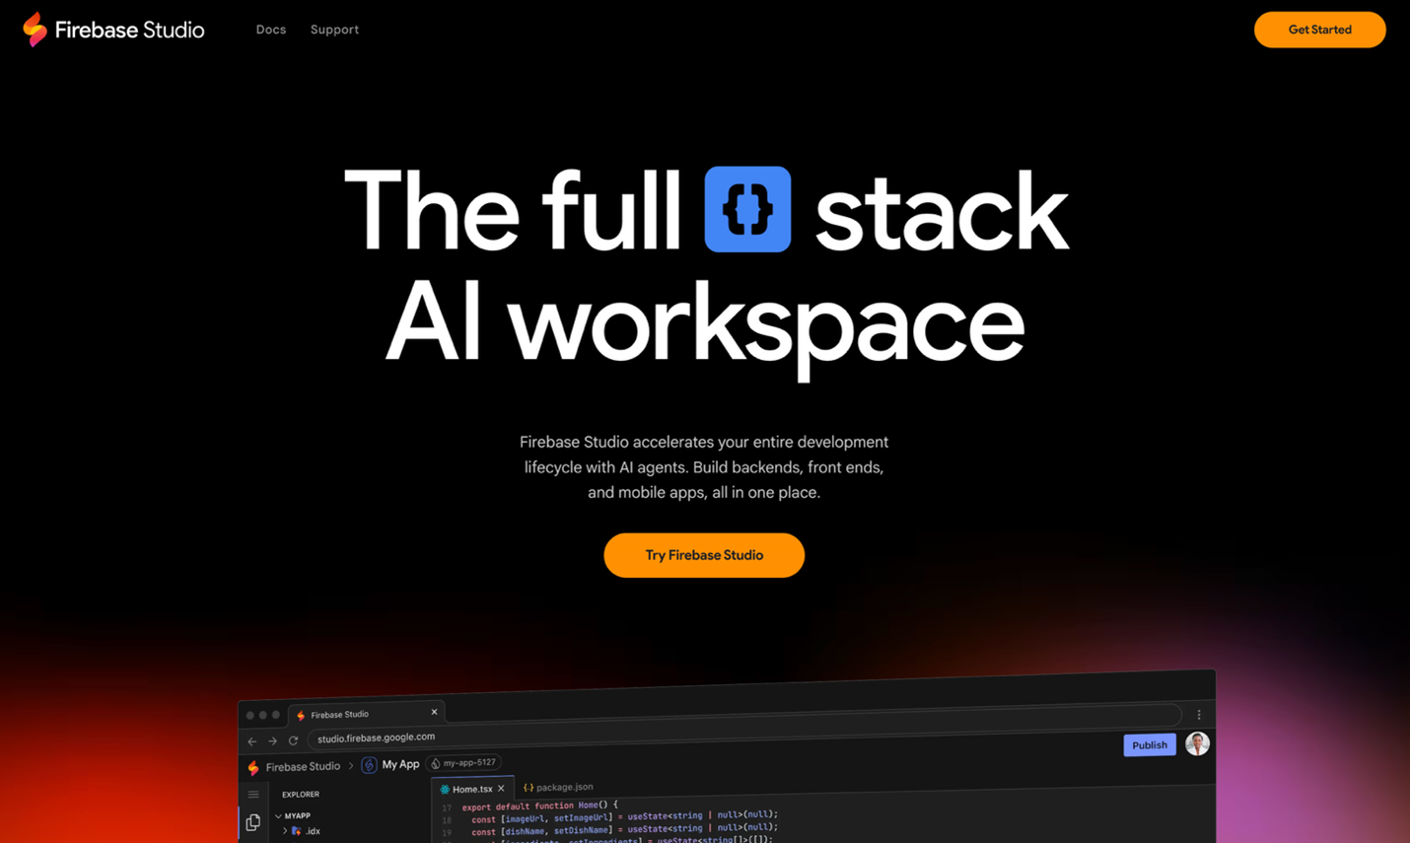Click the my-app-5127 chip
Image resolution: width=1410 pixels, height=843 pixels.
463,762
